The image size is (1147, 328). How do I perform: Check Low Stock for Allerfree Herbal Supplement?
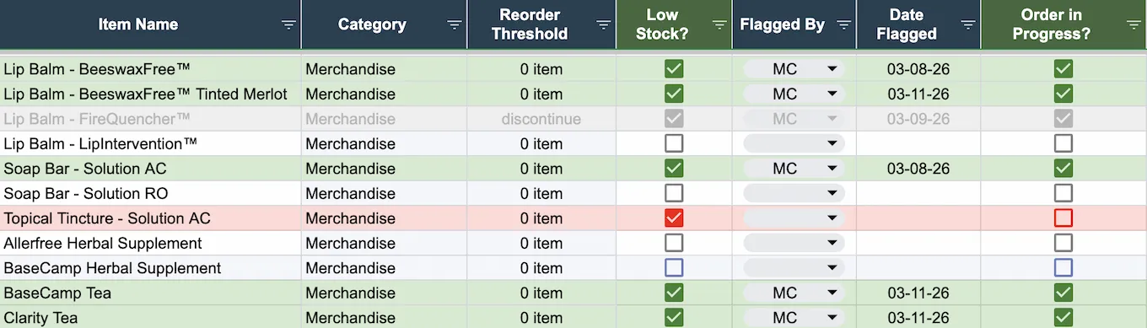pyautogui.click(x=674, y=243)
